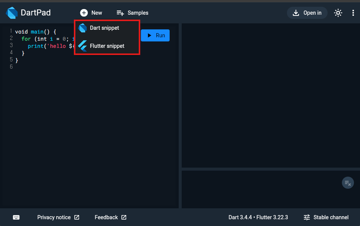Click the Dart 3.4.4 • Flutter 3.22.3 version text
Viewport: 360px width, 226px height.
[x=258, y=217]
